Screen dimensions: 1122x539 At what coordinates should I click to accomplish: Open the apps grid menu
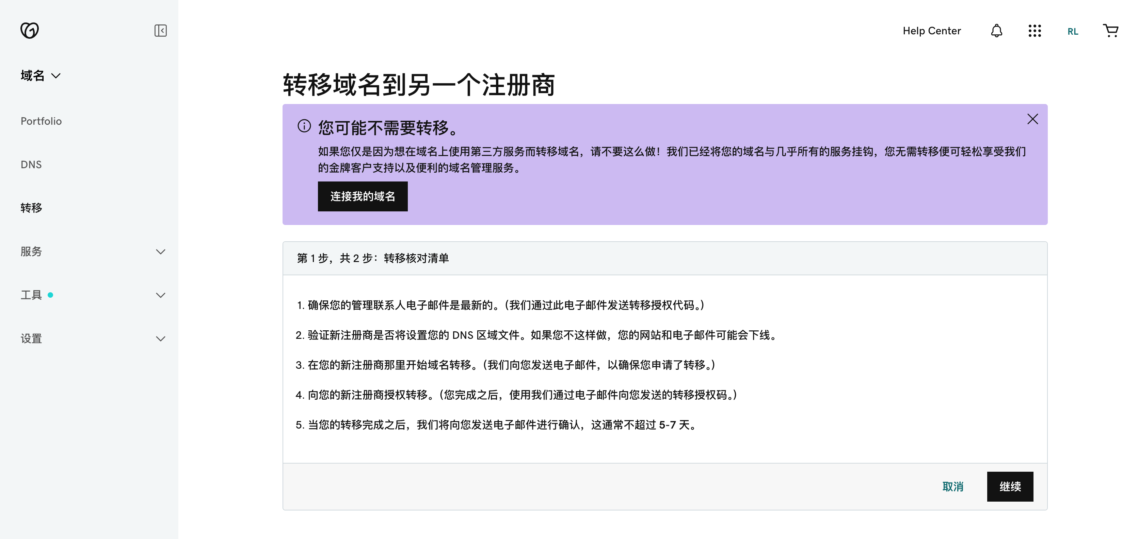click(x=1035, y=31)
